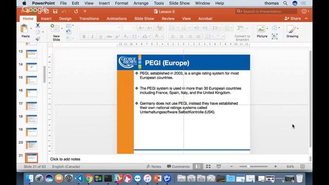Open iTunes from the dock
Screen dimensions: 329x185
148,178
